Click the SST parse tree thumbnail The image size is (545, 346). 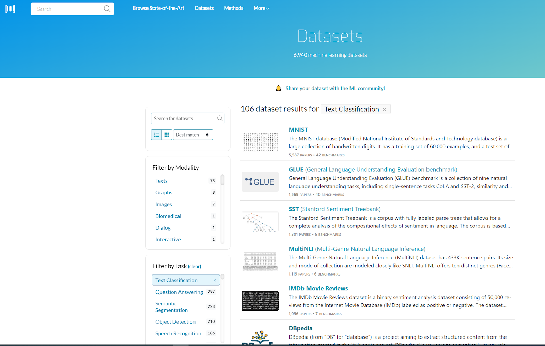[260, 221]
